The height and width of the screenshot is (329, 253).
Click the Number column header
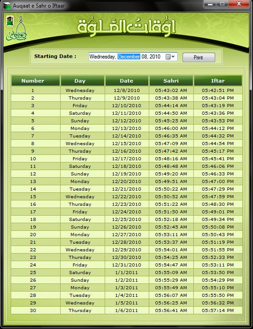click(35, 81)
